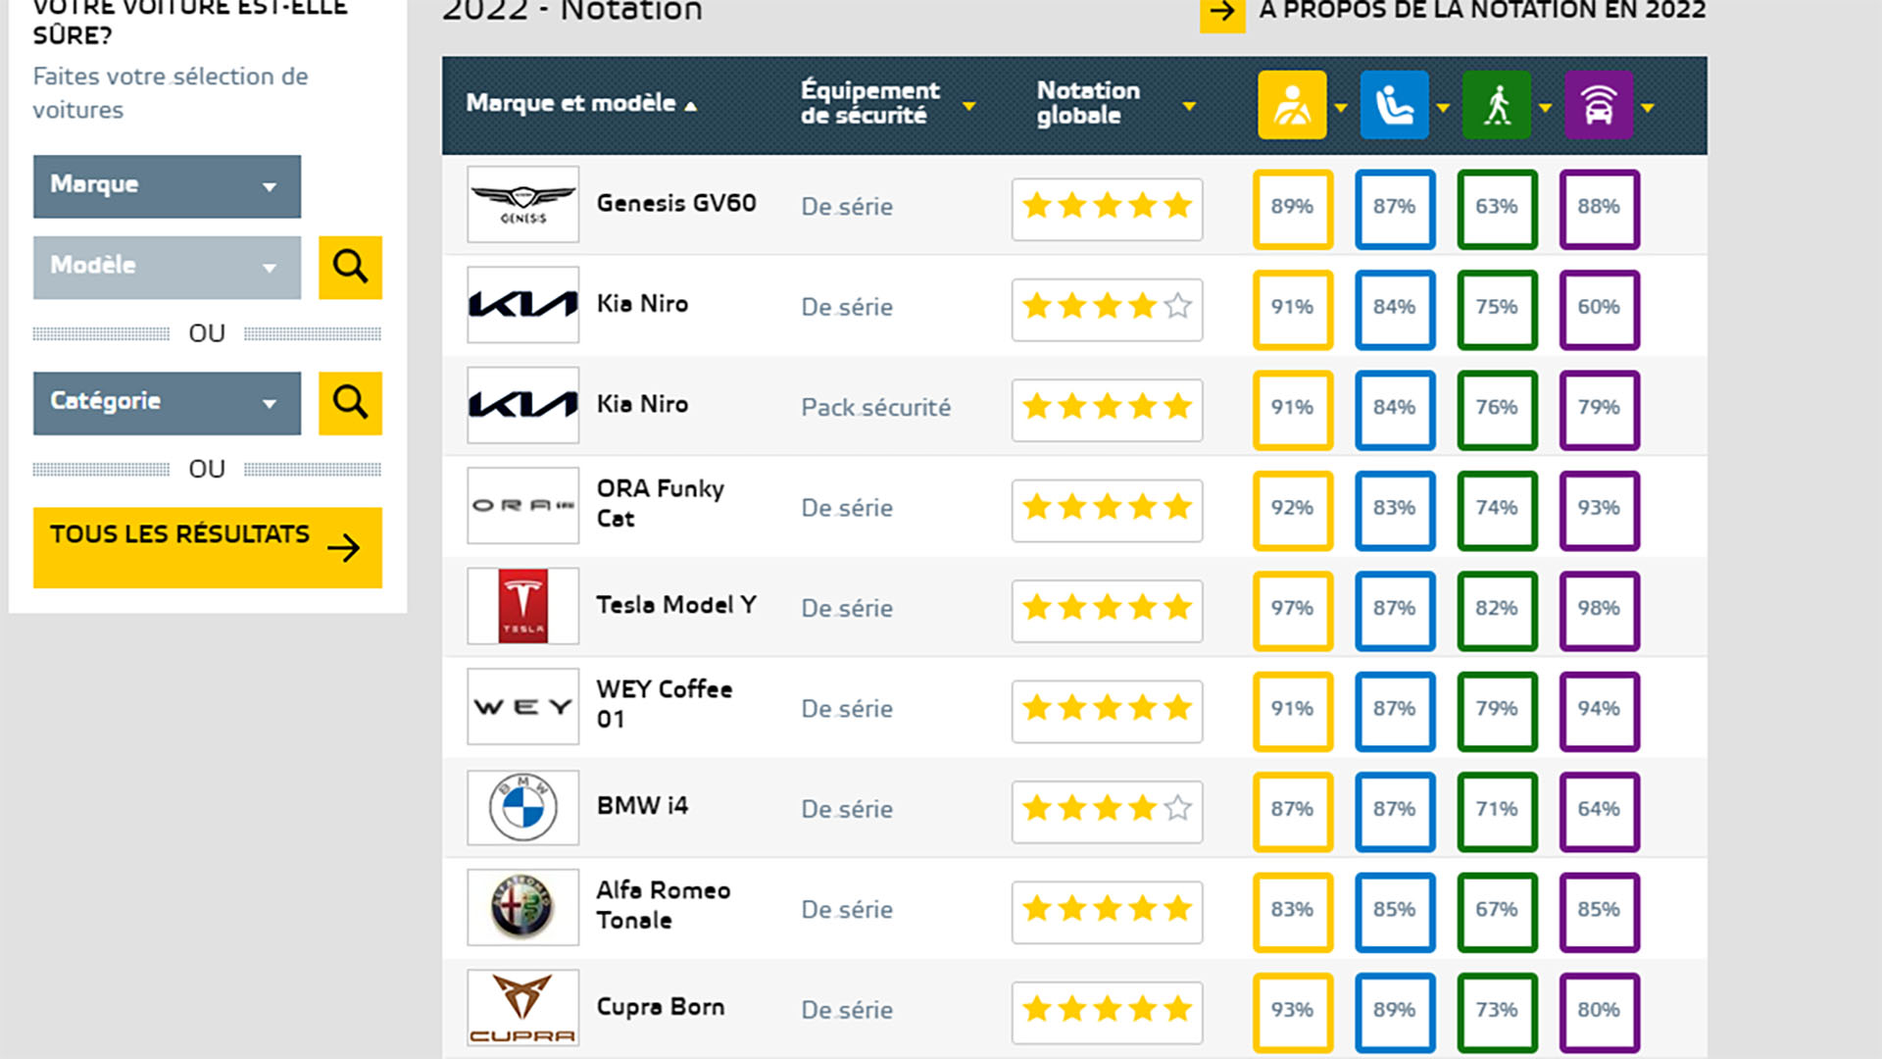Viewport: 1882px width, 1059px height.
Task: Click the Tesla Model Y 98% purple score box
Action: coord(1599,610)
